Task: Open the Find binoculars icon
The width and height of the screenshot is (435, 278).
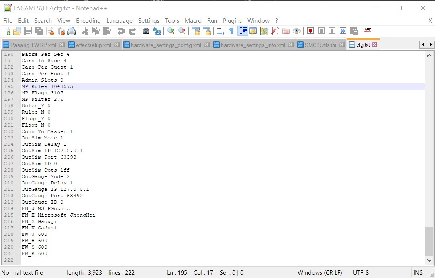Action: (146, 31)
